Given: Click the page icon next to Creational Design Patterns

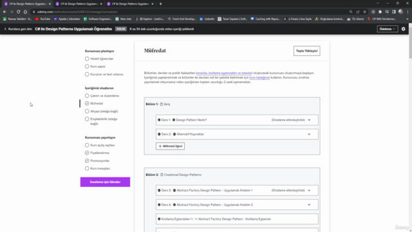Looking at the screenshot, I should pos(162,175).
